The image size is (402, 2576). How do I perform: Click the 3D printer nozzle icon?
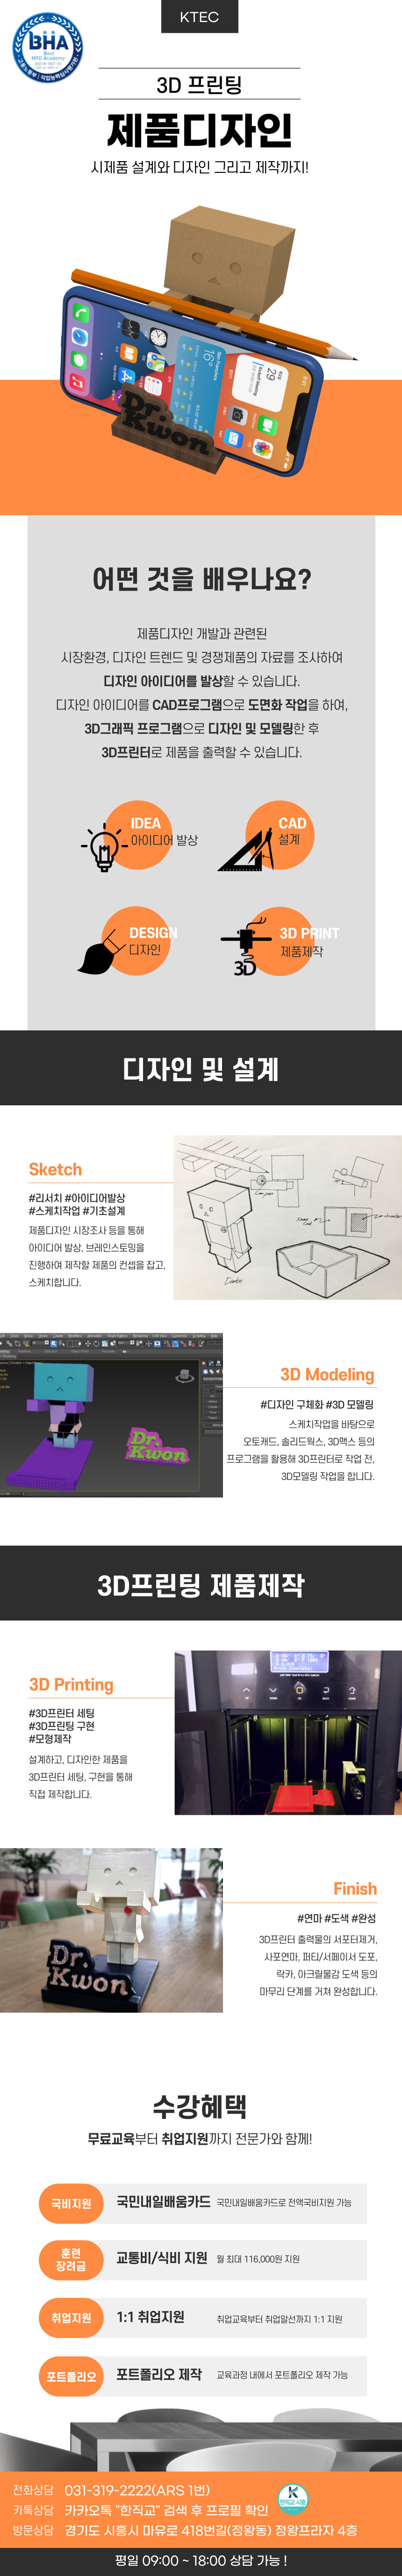[244, 946]
